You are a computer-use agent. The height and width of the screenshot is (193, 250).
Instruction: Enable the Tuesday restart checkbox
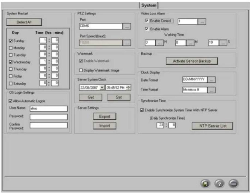click(x=11, y=55)
